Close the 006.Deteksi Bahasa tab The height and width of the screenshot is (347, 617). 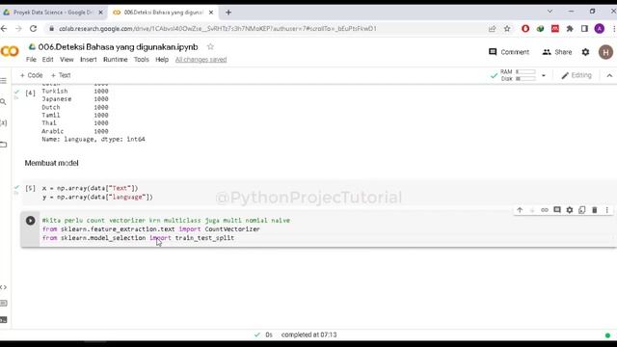[211, 13]
